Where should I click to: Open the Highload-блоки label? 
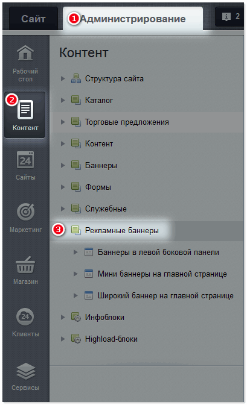(x=111, y=339)
